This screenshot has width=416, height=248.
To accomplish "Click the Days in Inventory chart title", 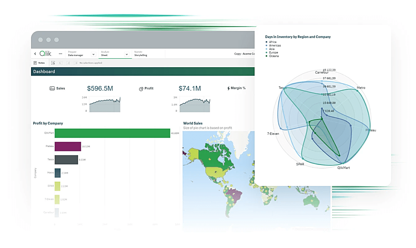I will [298, 37].
